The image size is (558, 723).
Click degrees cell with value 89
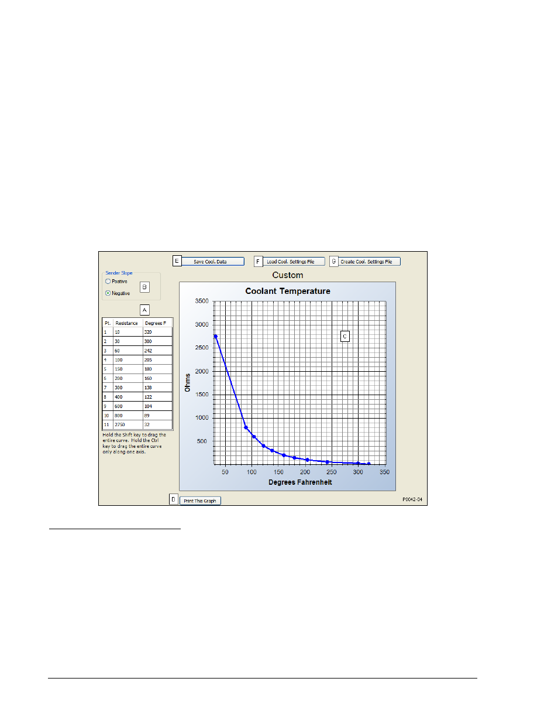pos(157,416)
